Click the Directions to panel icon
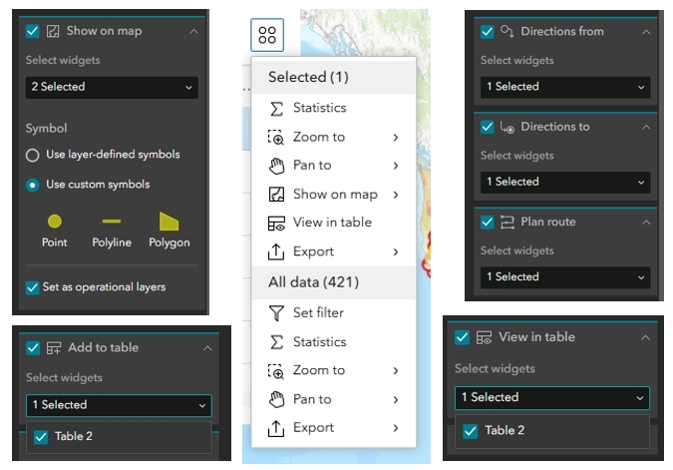 506,127
